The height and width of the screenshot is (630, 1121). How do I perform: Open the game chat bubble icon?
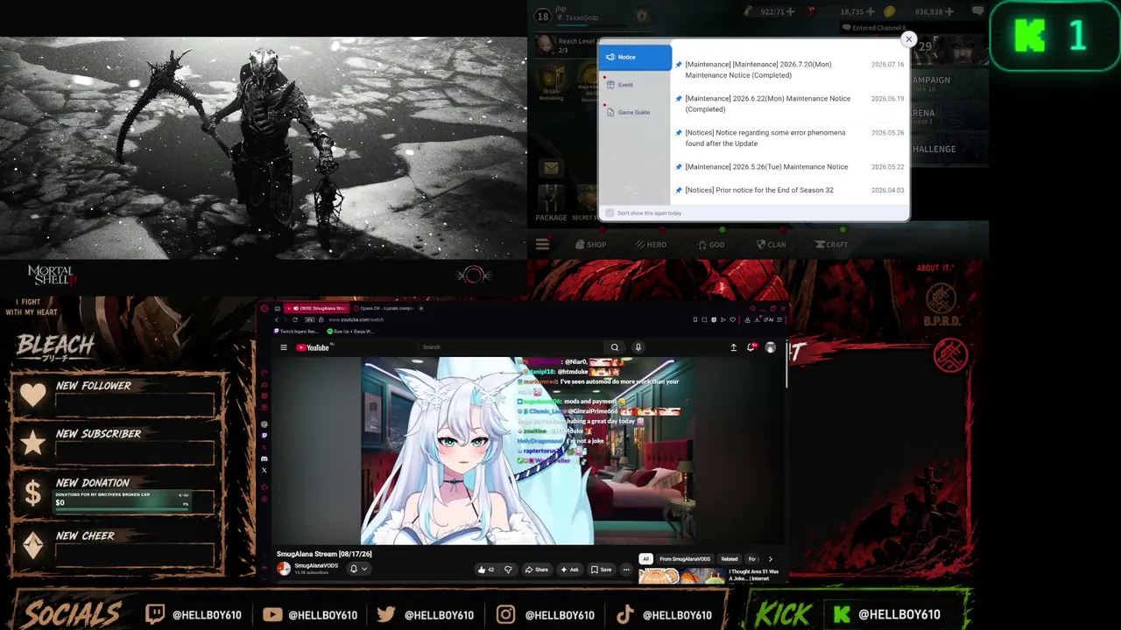point(978,11)
